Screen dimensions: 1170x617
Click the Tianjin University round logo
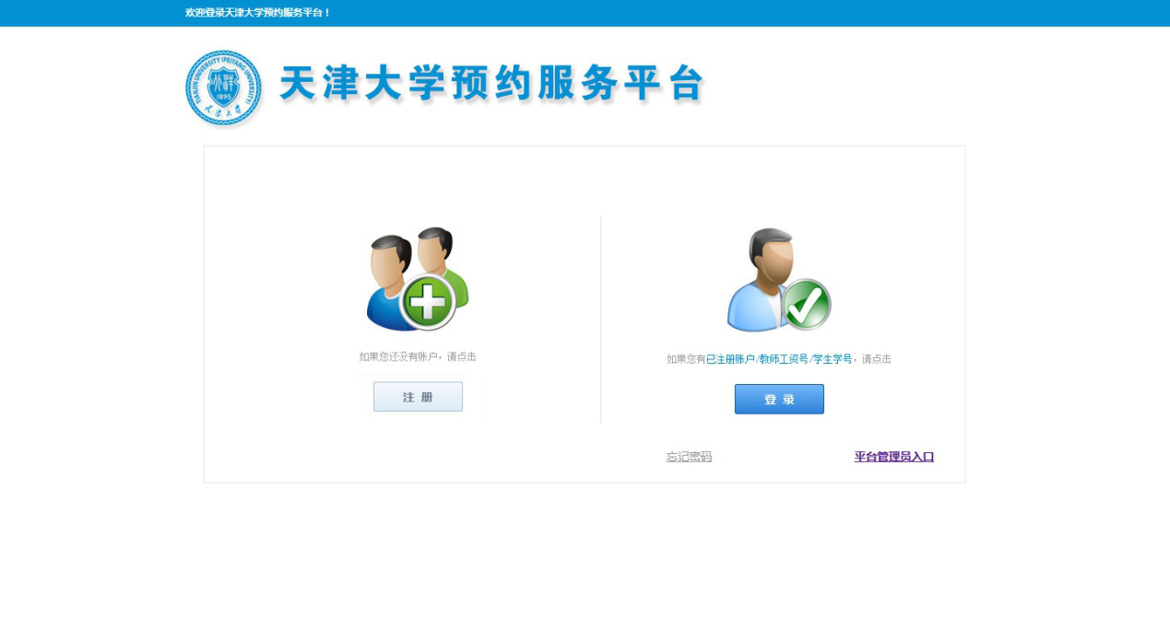tap(223, 88)
